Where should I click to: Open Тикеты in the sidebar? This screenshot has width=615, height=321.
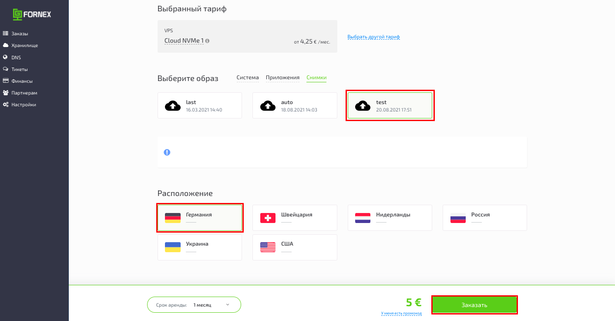click(x=20, y=69)
